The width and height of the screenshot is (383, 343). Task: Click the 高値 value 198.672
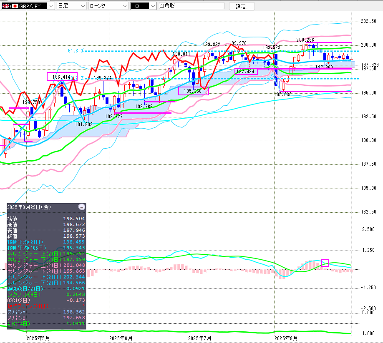point(74,224)
